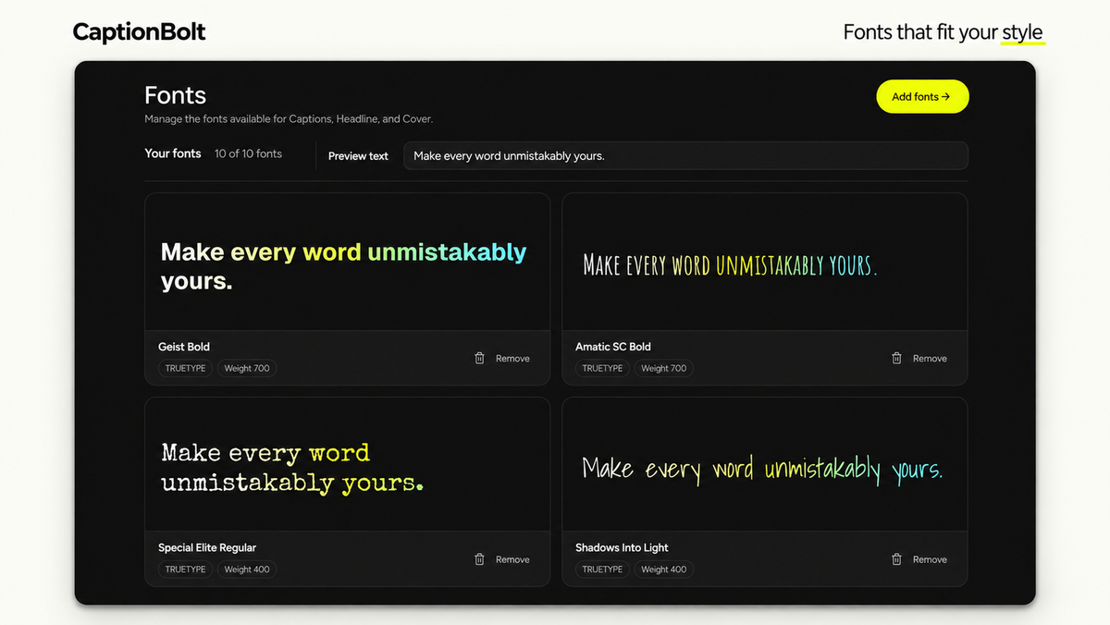Click the Weight 400 tag under Shadows Into Light
This screenshot has width=1110, height=625.
click(x=664, y=569)
